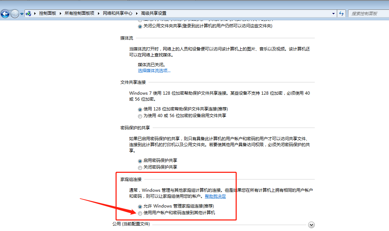Select 允许 Windows 管理家庭组连接
This screenshot has width=389, height=231.
pyautogui.click(x=140, y=206)
